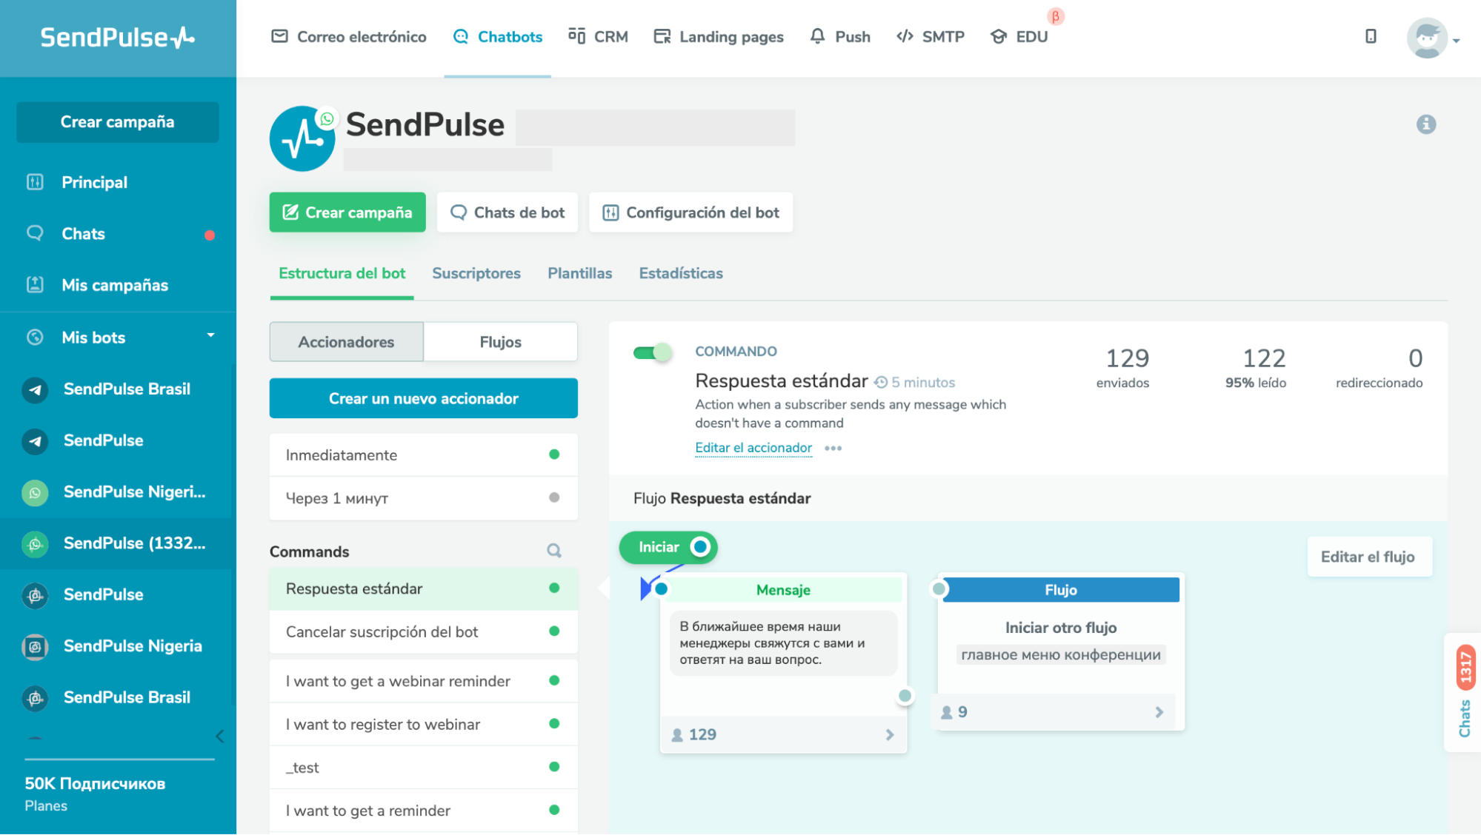Click the output connector dot on Mensaje card
The height and width of the screenshot is (835, 1481).
(x=905, y=696)
